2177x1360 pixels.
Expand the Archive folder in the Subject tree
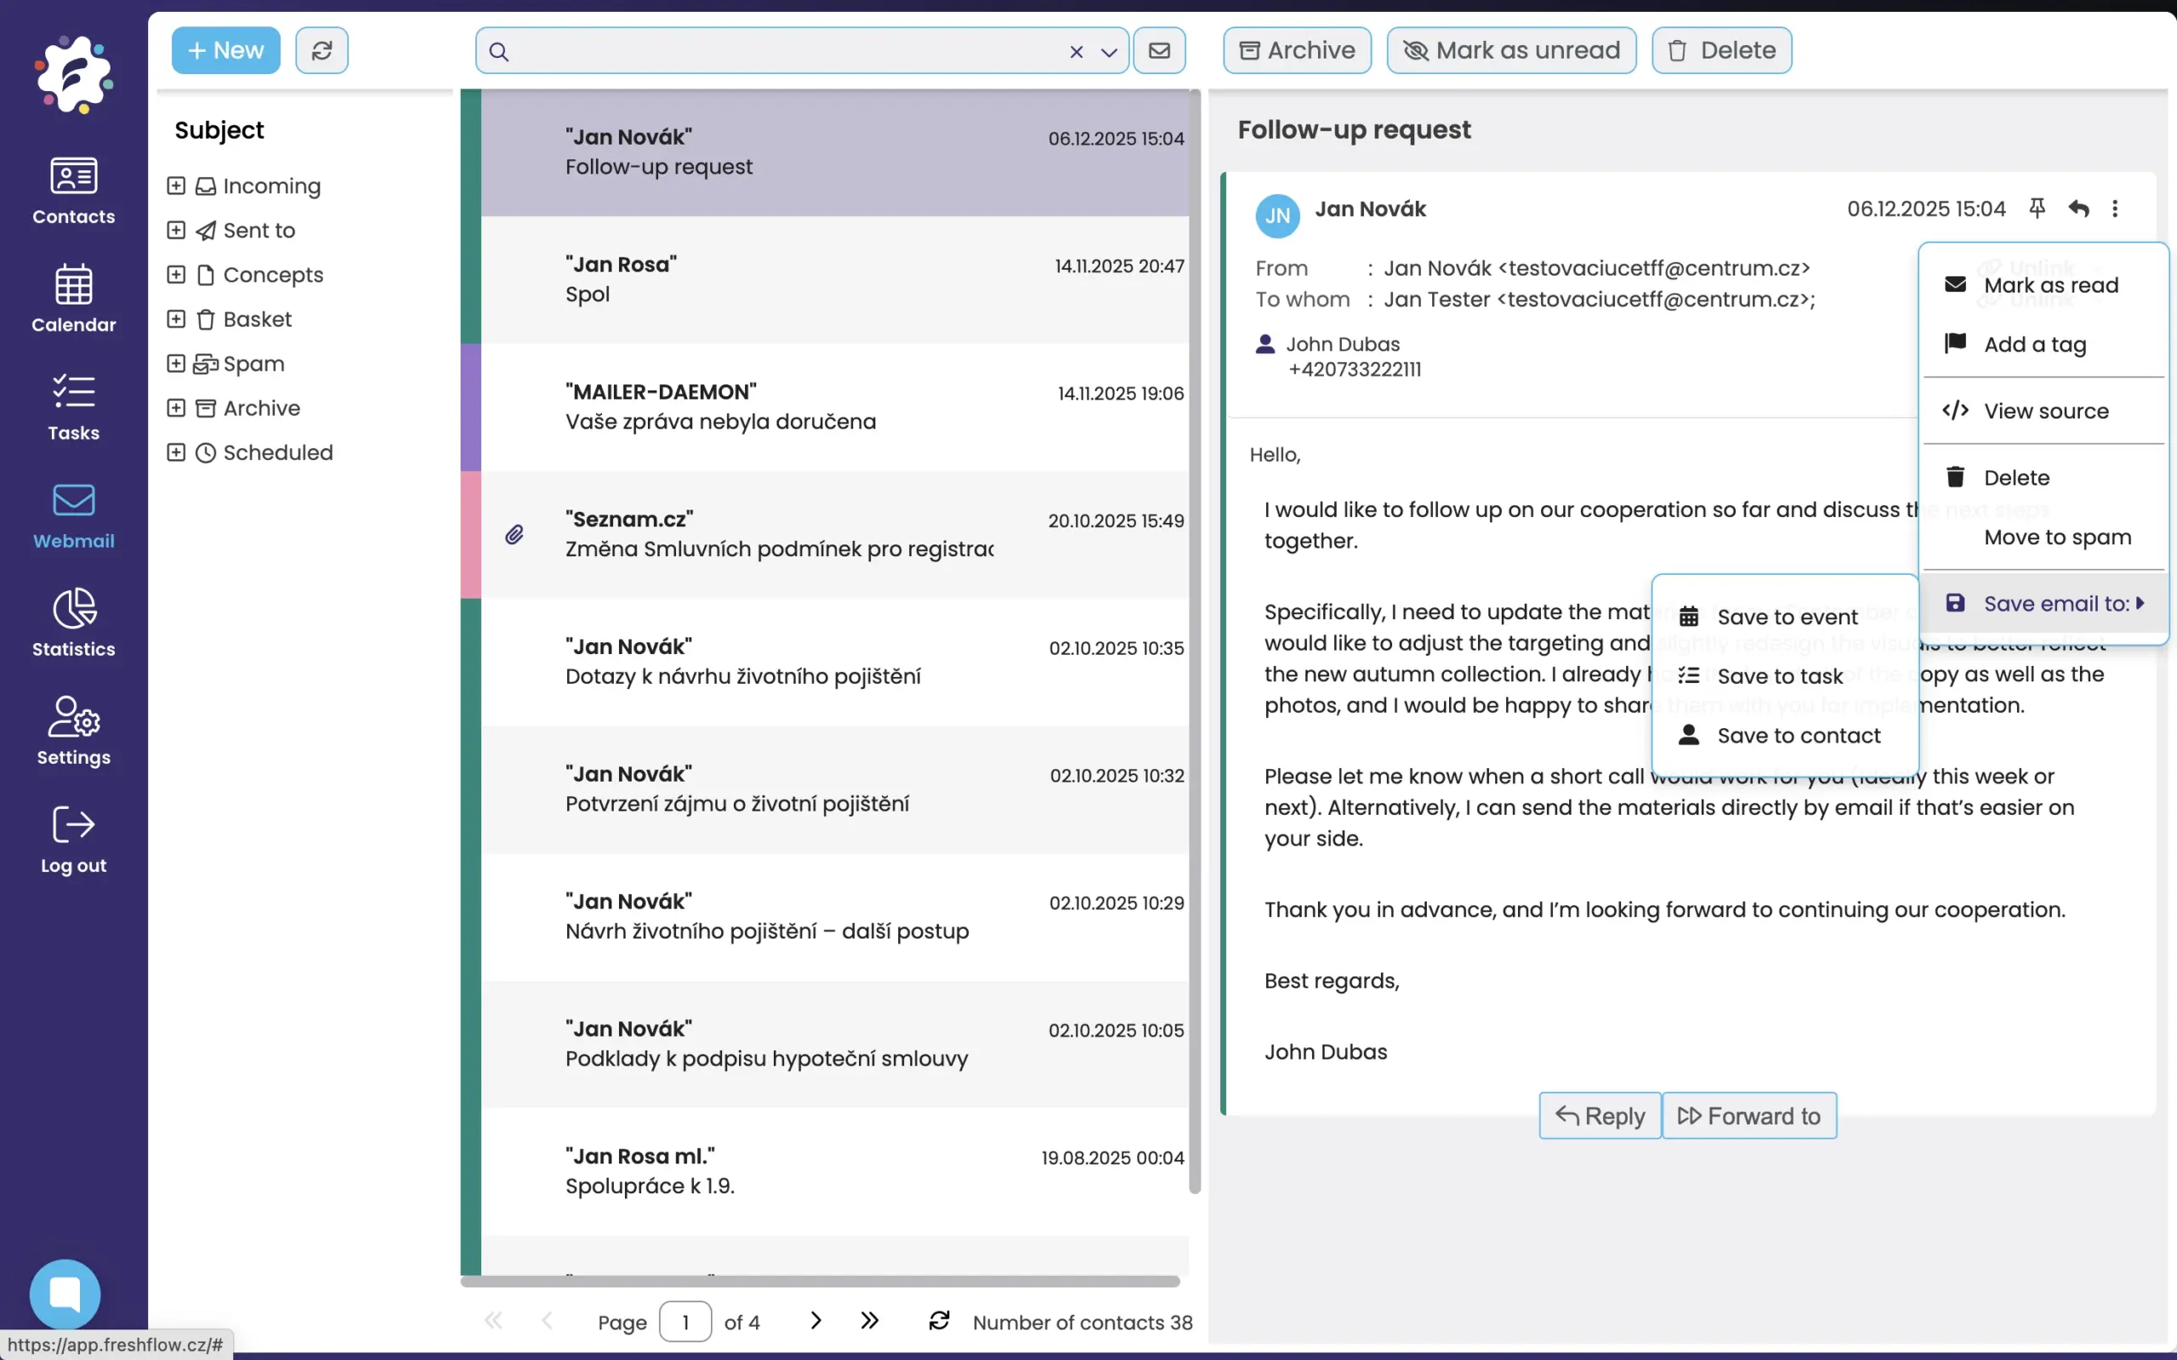[x=176, y=408]
